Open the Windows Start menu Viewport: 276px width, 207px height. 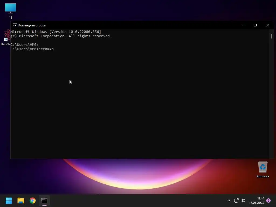(9, 201)
